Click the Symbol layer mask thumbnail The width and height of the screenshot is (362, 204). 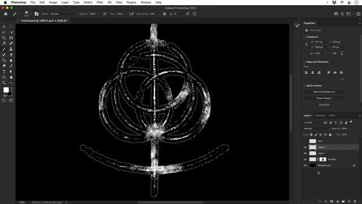tap(323, 159)
